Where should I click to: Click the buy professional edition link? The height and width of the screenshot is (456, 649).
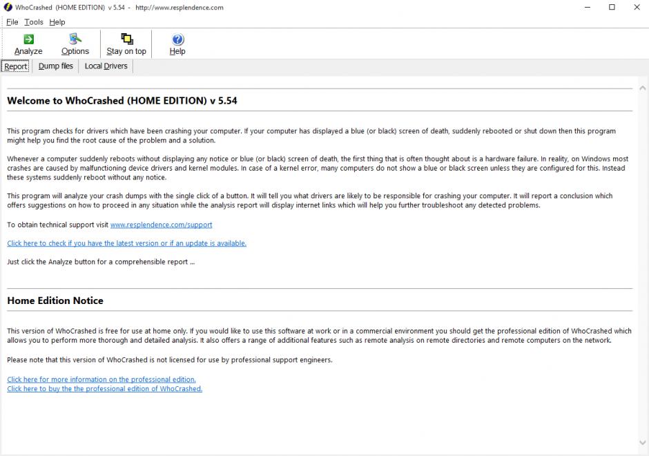tap(105, 388)
